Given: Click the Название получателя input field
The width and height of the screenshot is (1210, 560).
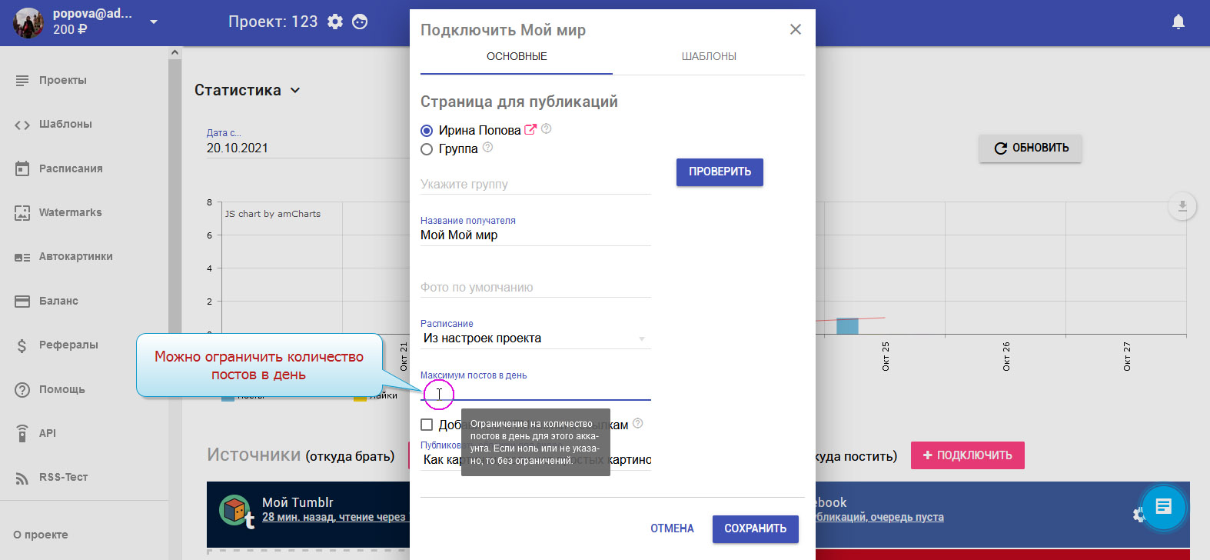Looking at the screenshot, I should click(x=535, y=235).
